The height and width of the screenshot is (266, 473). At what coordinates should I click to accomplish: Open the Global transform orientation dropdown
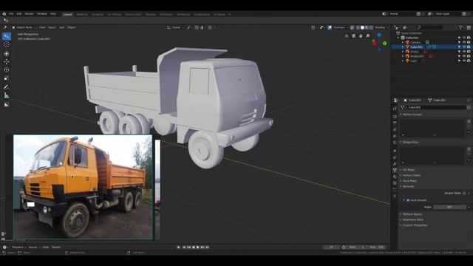pos(176,27)
